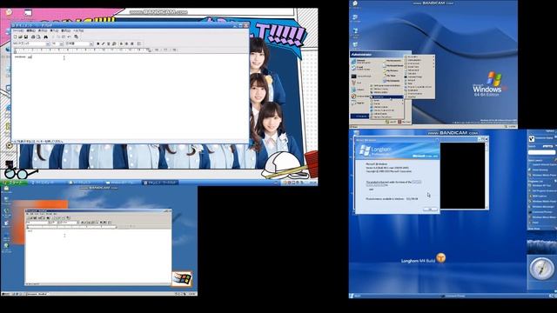Click the Date/Time insert icon in Japanese WordPad
Image resolution: width=557 pixels, height=313 pixels.
[x=77, y=37]
